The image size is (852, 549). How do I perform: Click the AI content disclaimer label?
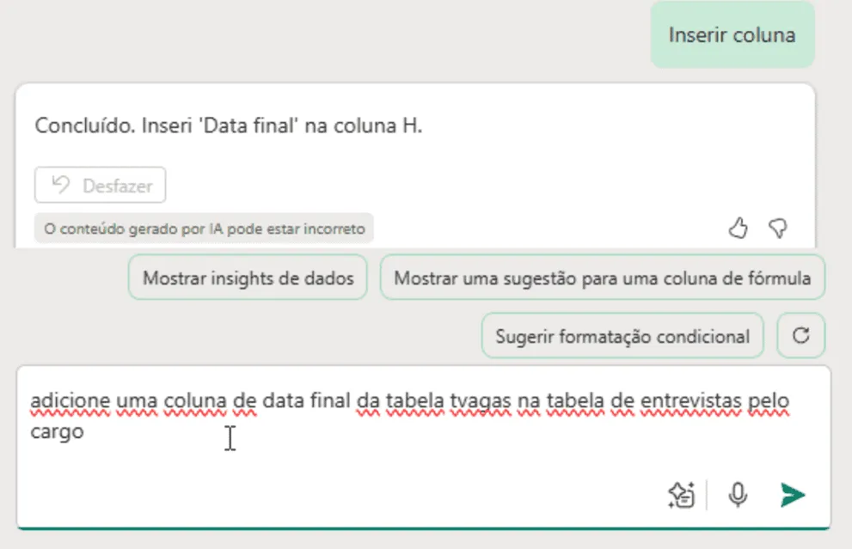tap(205, 229)
